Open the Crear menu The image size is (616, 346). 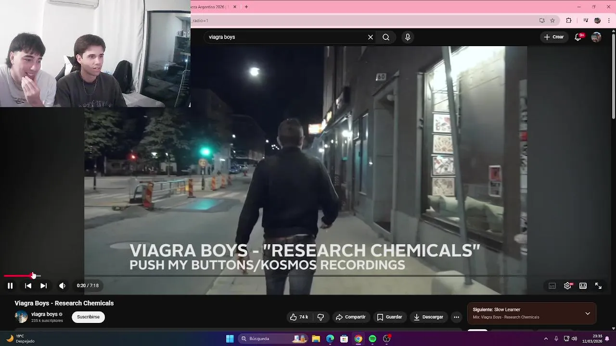click(553, 37)
